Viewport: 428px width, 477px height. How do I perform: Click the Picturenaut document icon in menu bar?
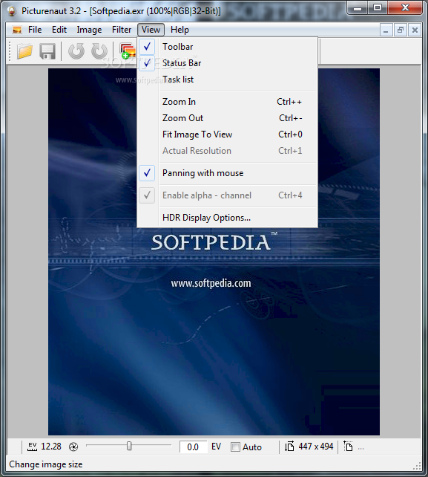[17, 30]
